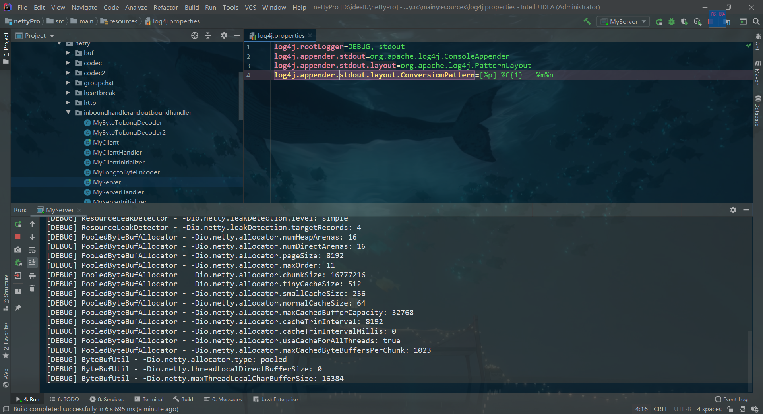Expand the groupchat folder
Image resolution: width=763 pixels, height=414 pixels.
(68, 83)
